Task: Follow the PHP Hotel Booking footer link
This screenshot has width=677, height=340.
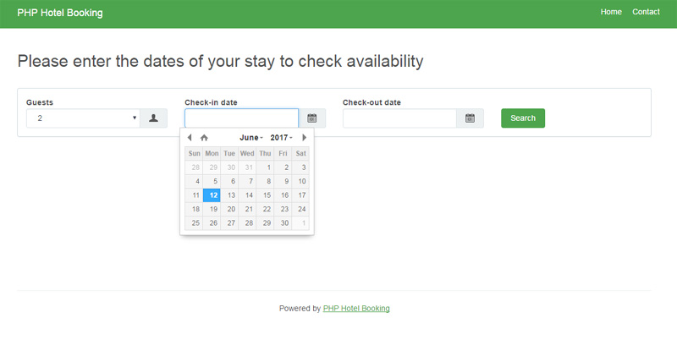Action: 356,309
